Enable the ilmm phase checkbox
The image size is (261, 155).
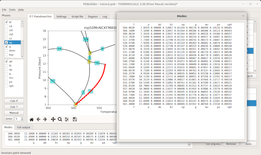(6, 51)
